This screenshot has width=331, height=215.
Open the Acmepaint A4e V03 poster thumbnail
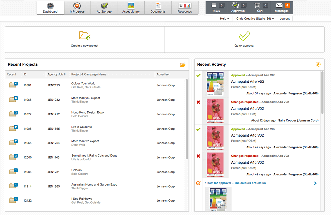[x=215, y=84]
